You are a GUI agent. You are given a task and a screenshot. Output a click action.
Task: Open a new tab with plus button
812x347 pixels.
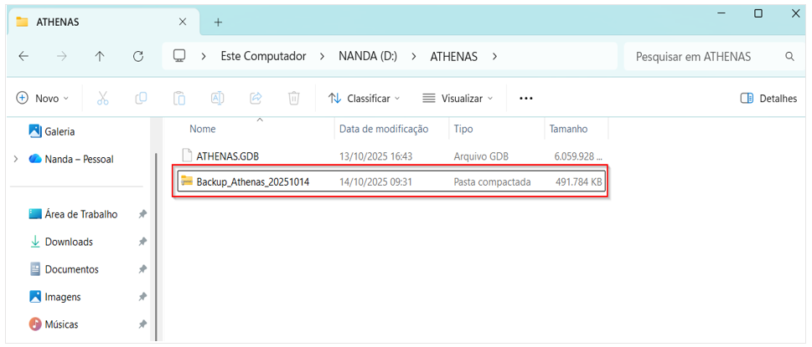click(218, 22)
